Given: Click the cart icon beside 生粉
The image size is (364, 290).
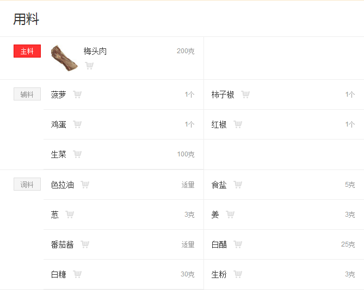Looking at the screenshot, I should [238, 274].
